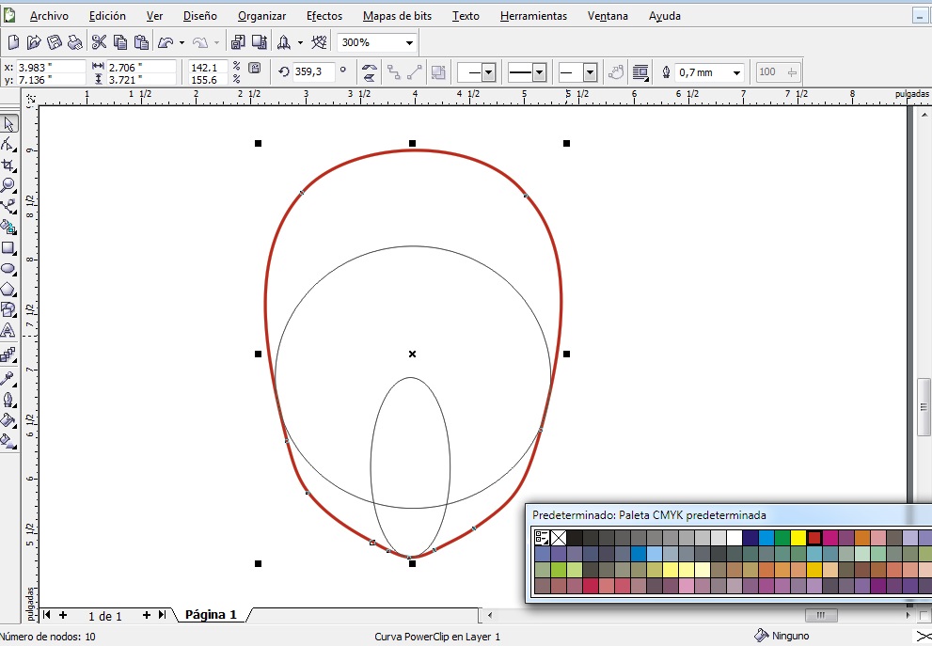Open the line style dropdown
The image size is (932, 646).
click(x=539, y=72)
